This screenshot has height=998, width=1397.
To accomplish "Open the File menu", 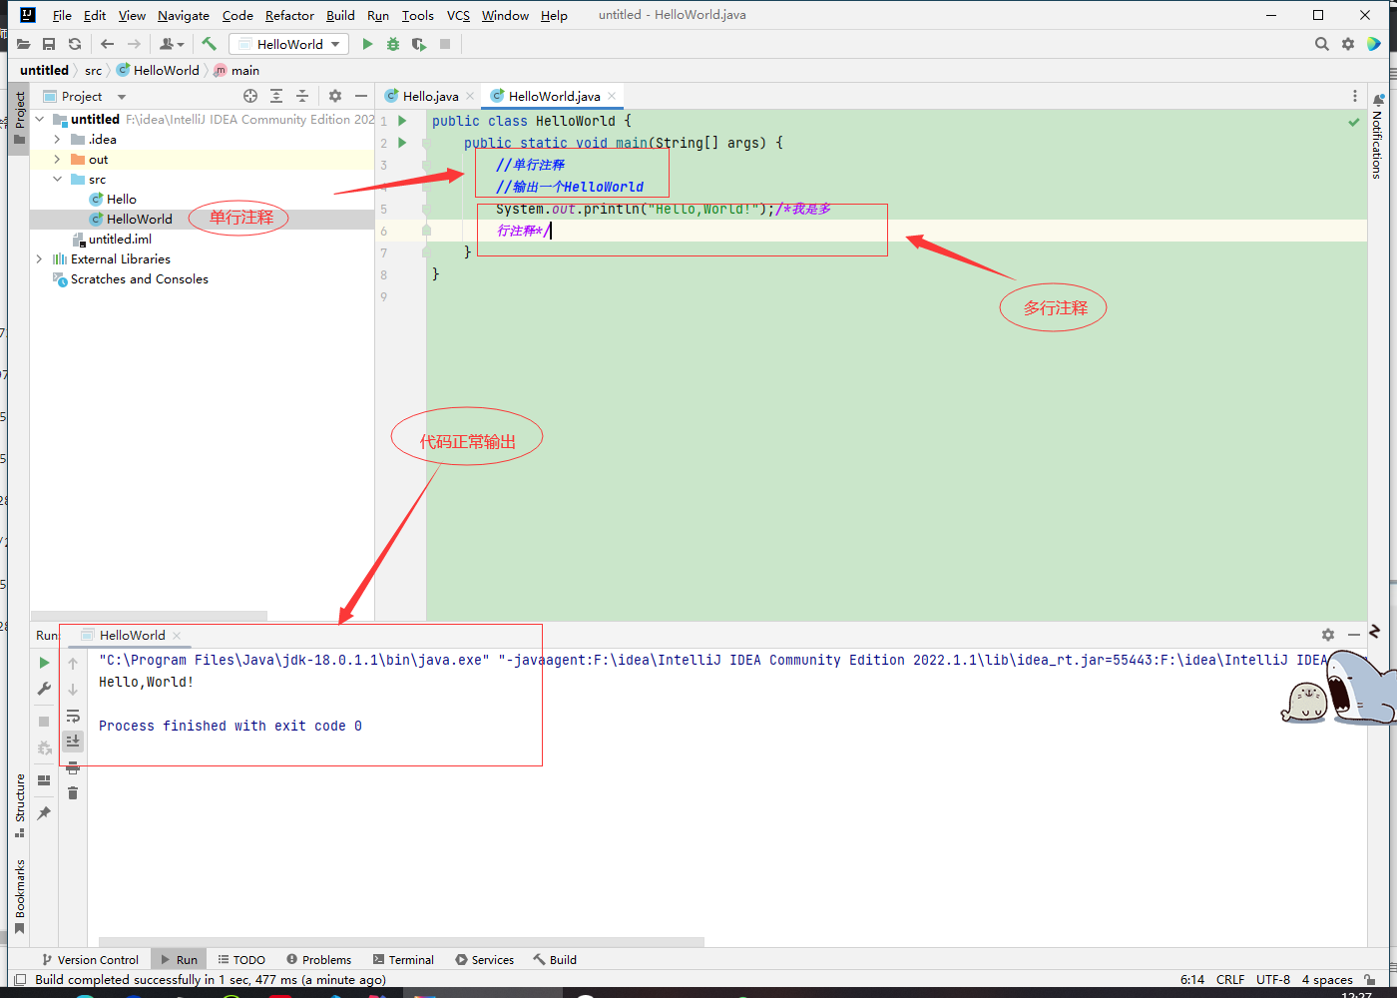I will (62, 15).
